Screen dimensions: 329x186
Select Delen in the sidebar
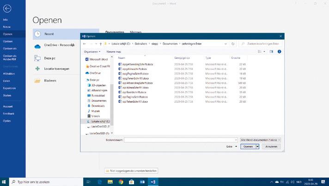[6, 81]
